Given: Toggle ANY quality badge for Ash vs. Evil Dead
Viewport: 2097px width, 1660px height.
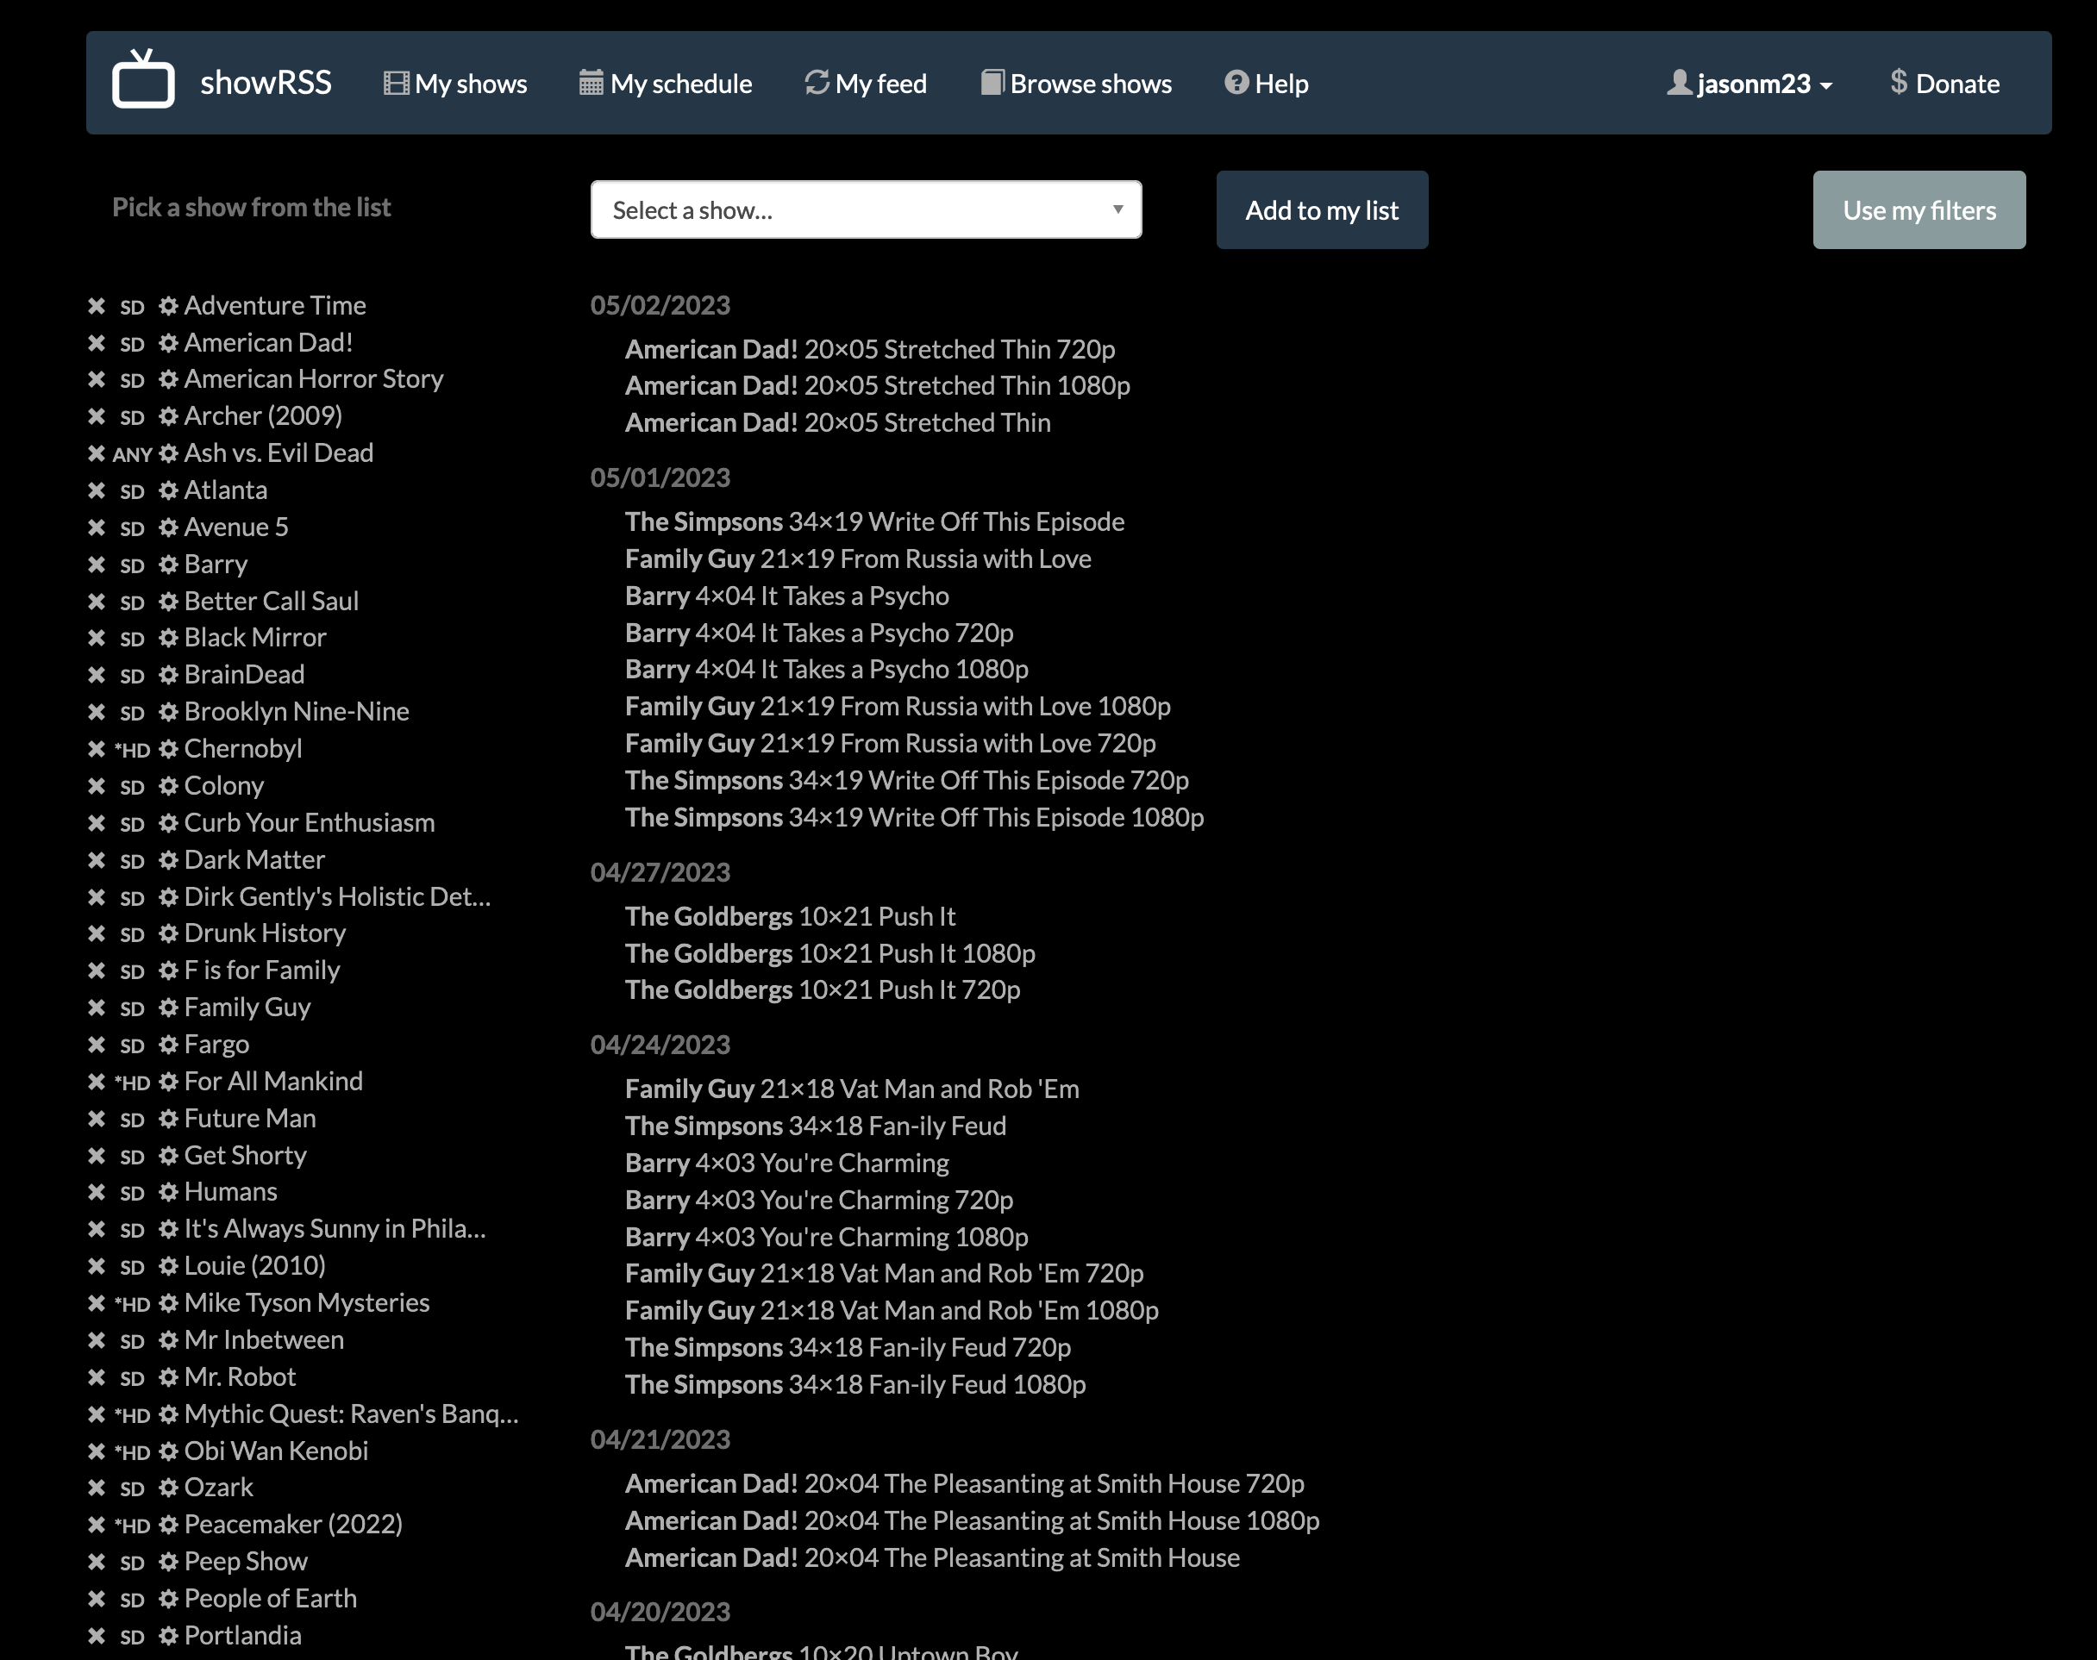Looking at the screenshot, I should coord(132,455).
